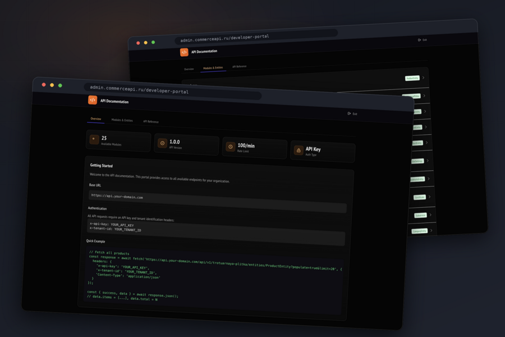Click the API Version checkmark icon
This screenshot has width=505, height=337.
point(162,143)
